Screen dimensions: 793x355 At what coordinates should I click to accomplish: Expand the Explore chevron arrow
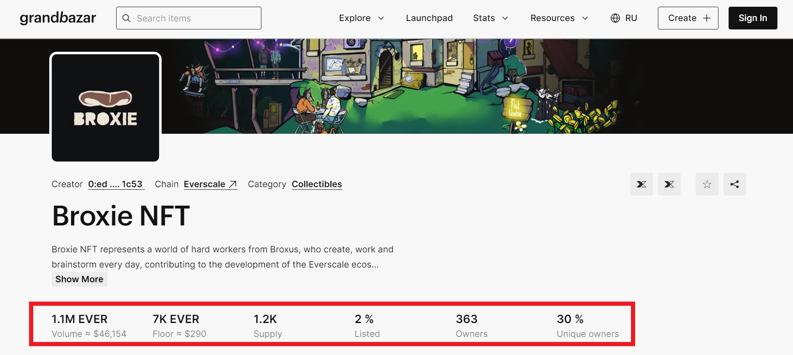381,18
